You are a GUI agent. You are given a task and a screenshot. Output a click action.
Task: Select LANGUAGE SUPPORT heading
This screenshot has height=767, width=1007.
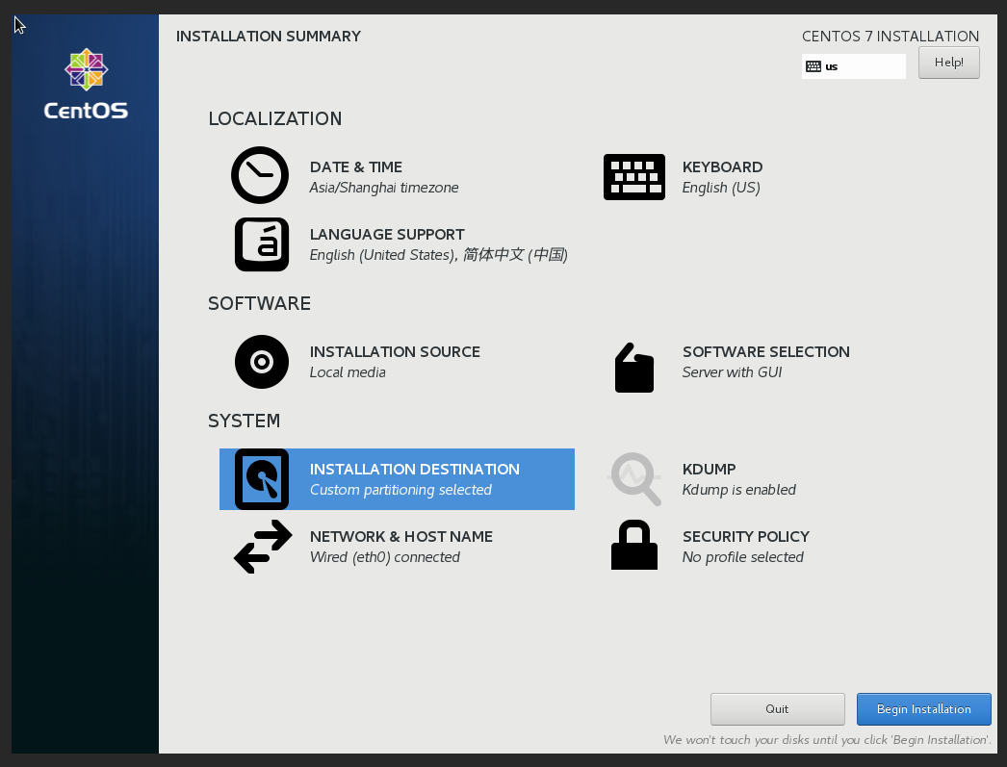coord(387,234)
